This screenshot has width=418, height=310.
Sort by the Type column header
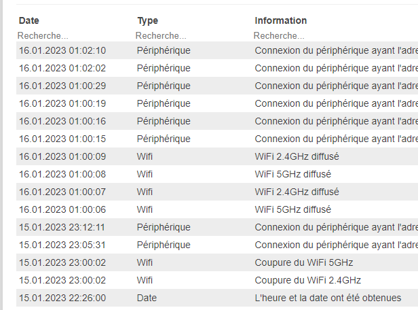(x=148, y=20)
